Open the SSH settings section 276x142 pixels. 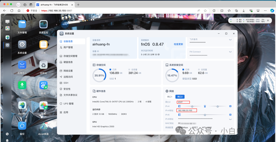(x=72, y=83)
